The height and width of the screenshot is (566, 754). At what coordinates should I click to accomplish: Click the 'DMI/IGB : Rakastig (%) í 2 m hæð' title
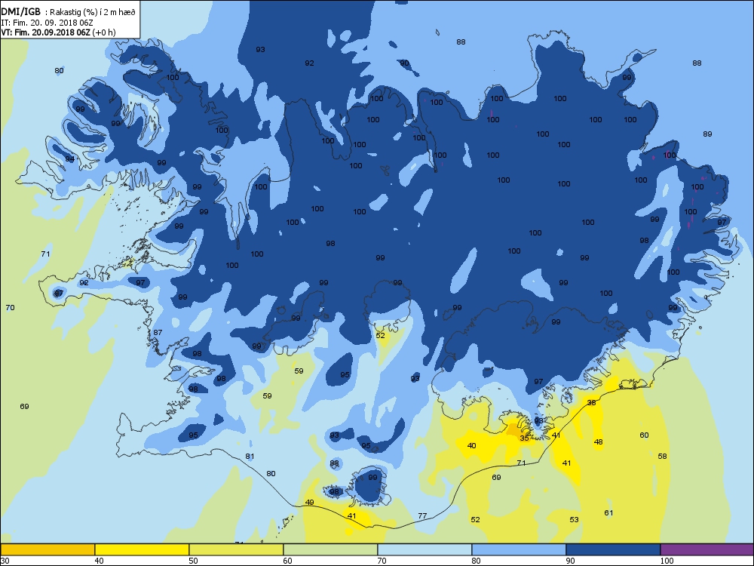click(x=69, y=12)
